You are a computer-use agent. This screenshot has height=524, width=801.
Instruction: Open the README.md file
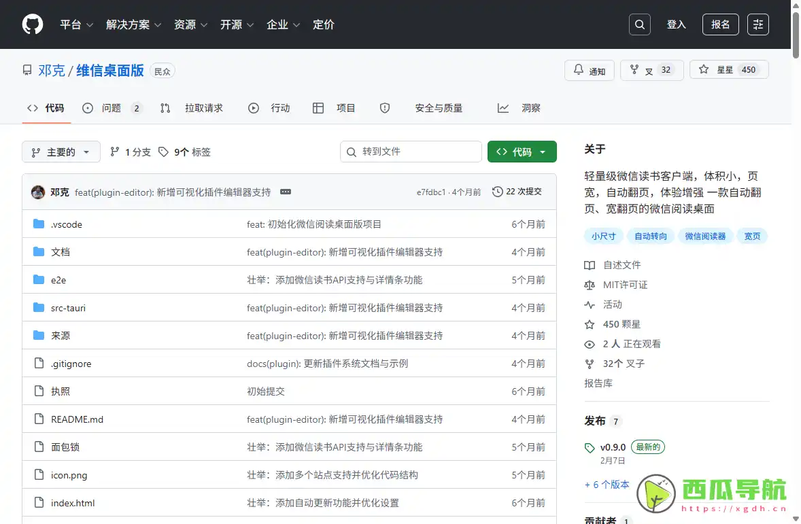tap(77, 419)
